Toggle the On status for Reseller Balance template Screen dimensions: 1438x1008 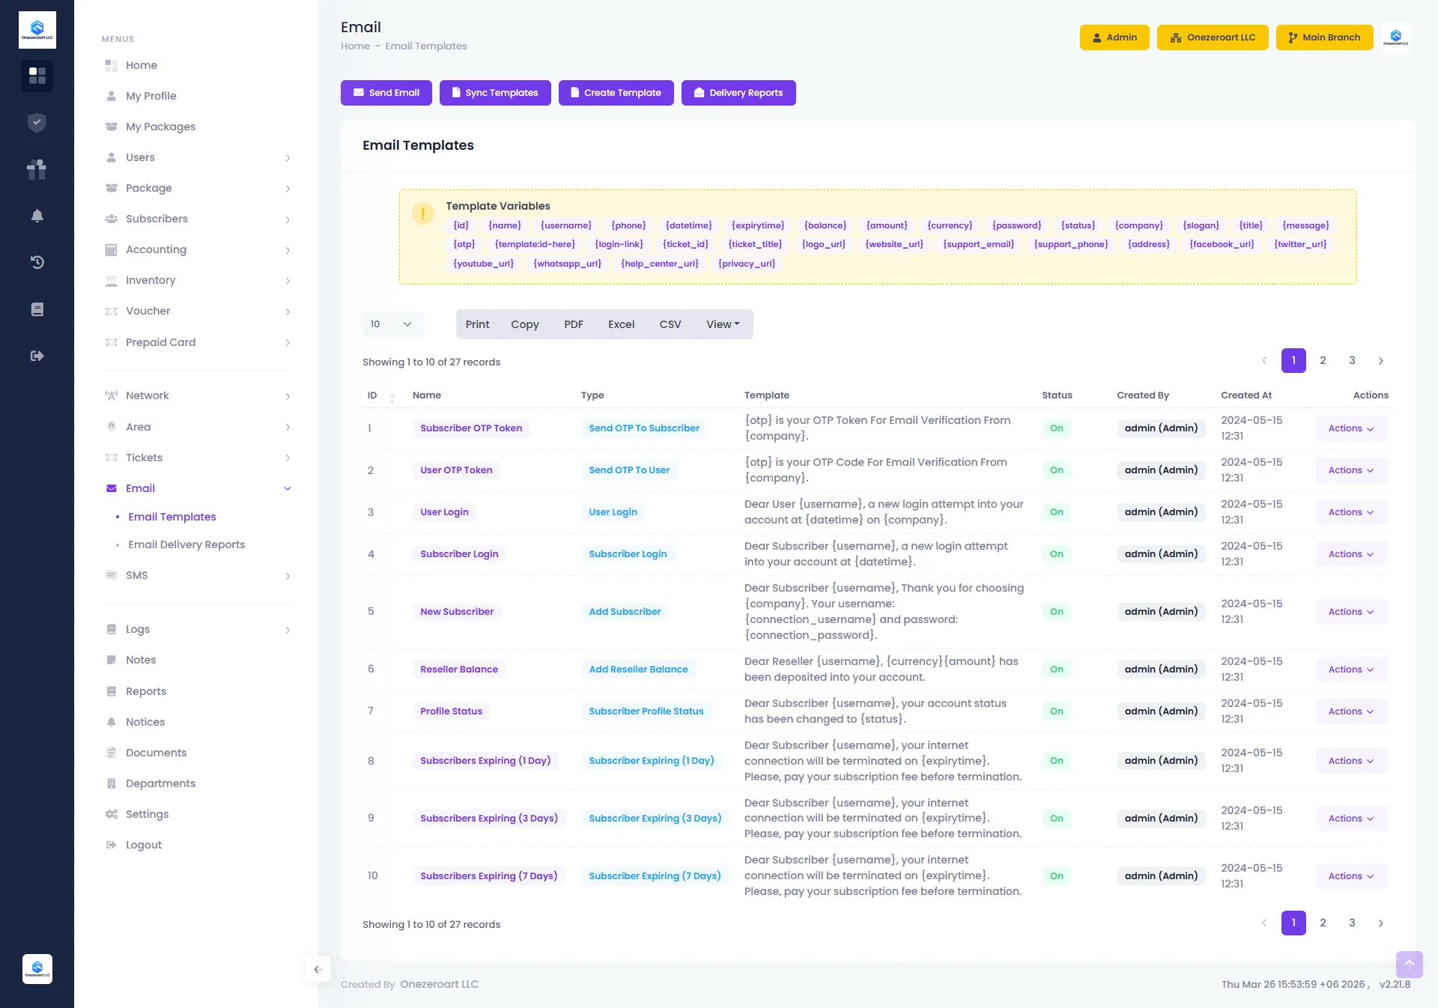coord(1056,669)
